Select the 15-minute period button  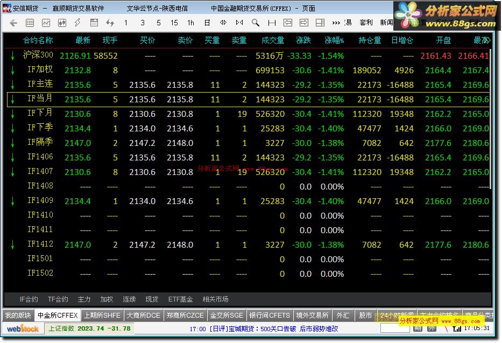tap(174, 23)
